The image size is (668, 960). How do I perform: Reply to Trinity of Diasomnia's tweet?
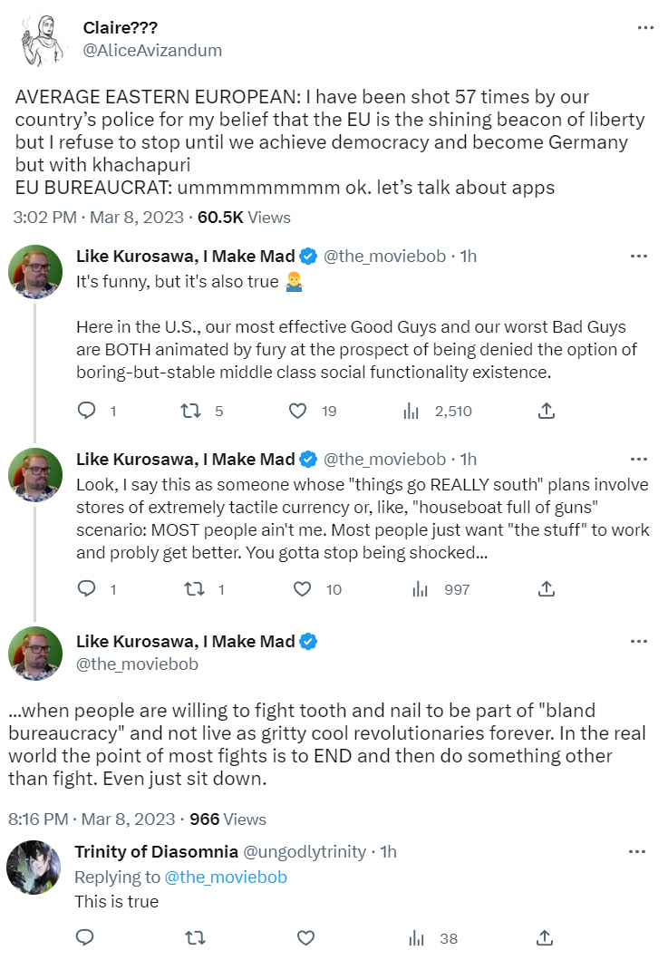pyautogui.click(x=86, y=938)
